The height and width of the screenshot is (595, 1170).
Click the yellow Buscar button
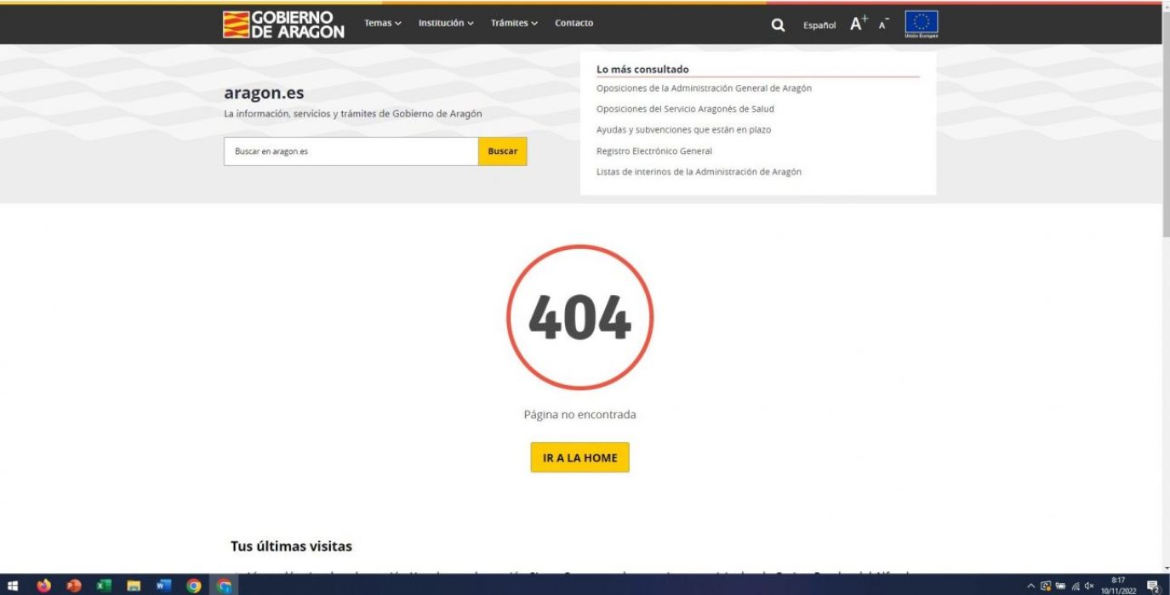(x=503, y=151)
